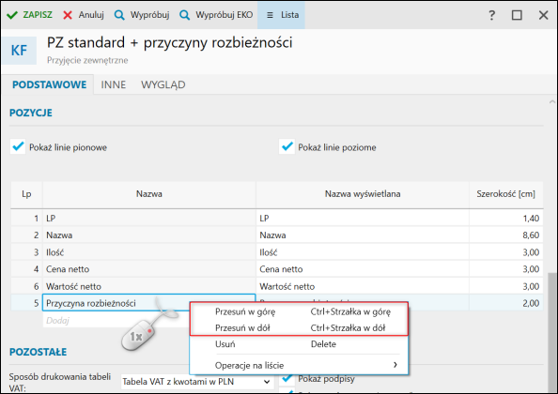Click the Wypróbuj magnifier icon
This screenshot has height=394, width=558.
tap(119, 15)
